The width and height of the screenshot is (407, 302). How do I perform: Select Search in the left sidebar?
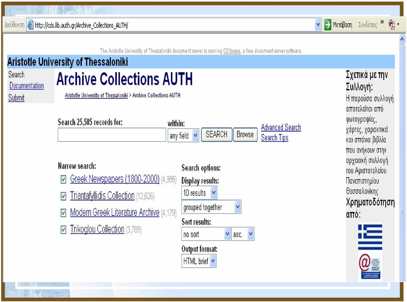pyautogui.click(x=17, y=75)
